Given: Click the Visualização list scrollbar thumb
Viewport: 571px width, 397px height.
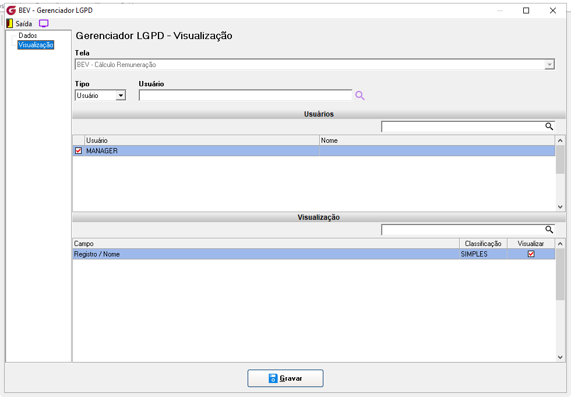Looking at the screenshot, I should (560, 275).
